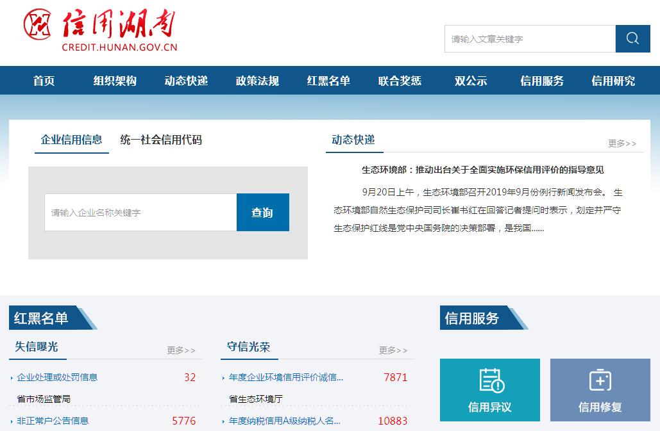
Task: Open the 企业处理或处罚信息 list link
Action: coord(57,377)
